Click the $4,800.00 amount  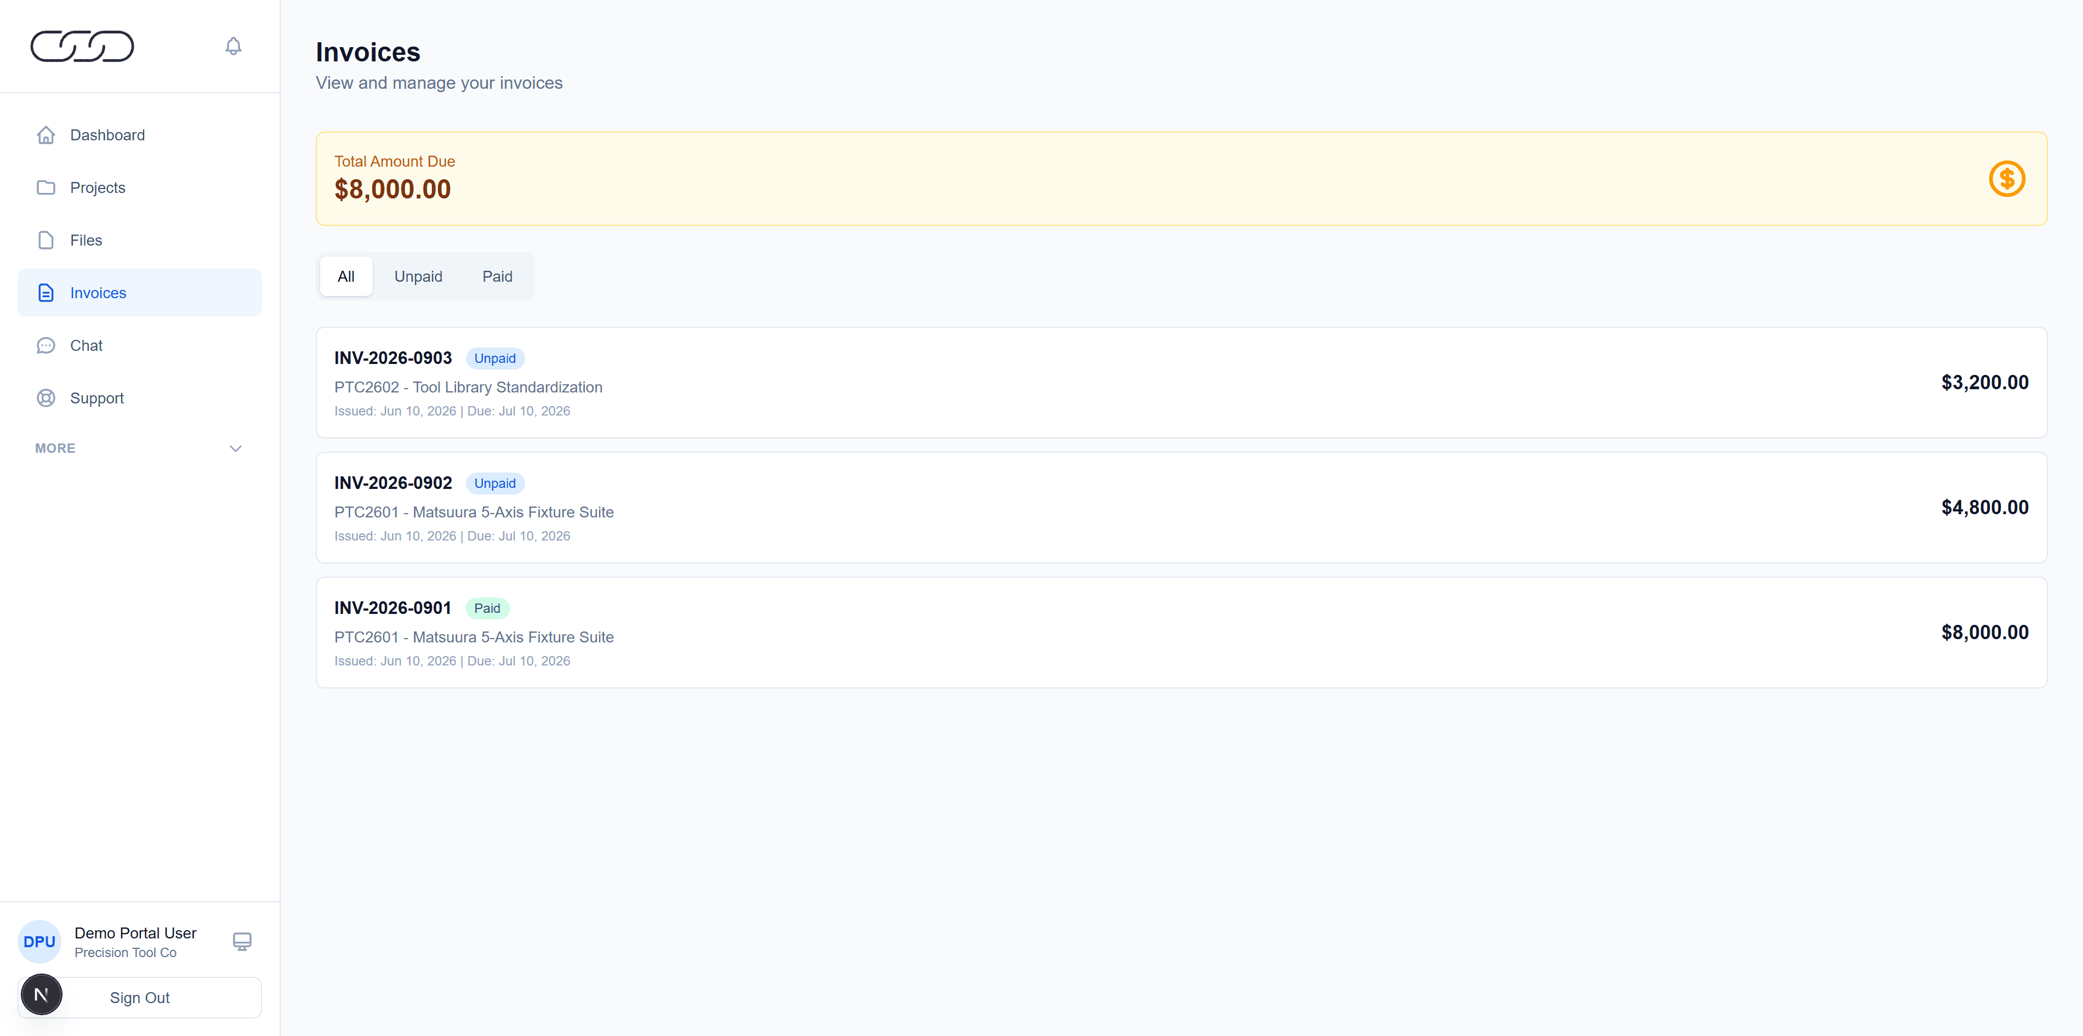[x=1984, y=507]
